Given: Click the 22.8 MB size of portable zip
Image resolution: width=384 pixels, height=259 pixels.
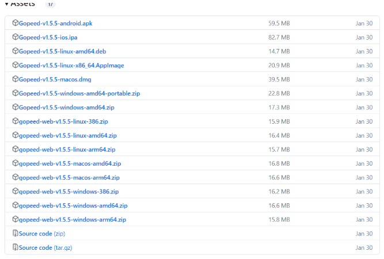Looking at the screenshot, I should click(x=279, y=93).
